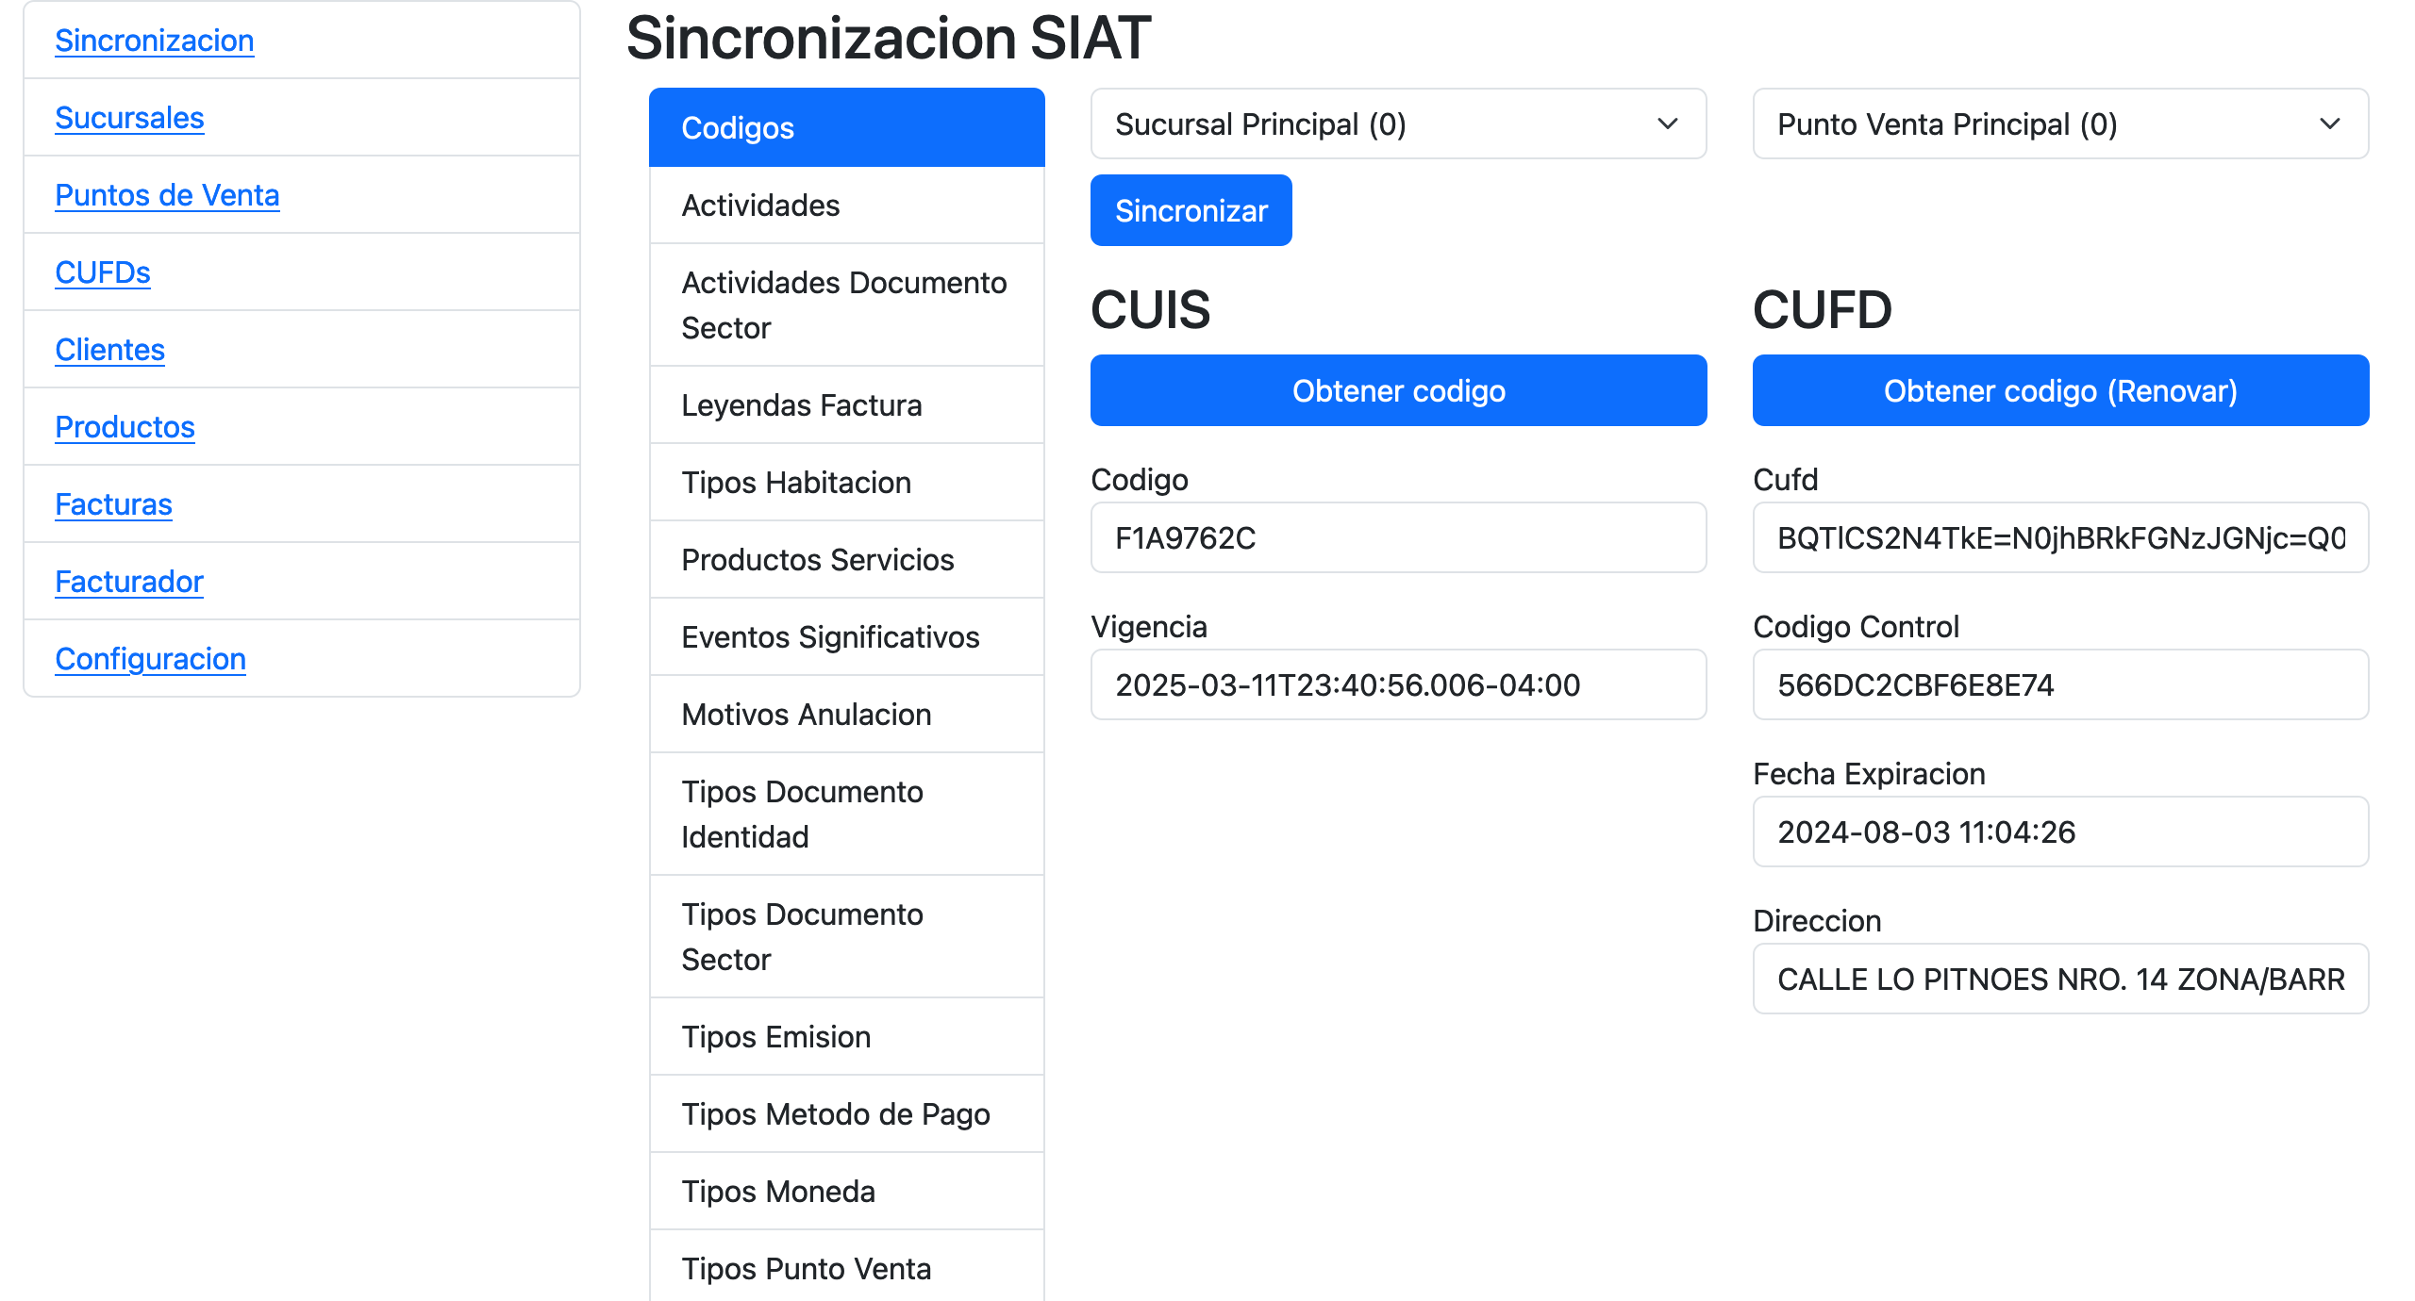Choose Tipos Metodo de Pago

846,1114
